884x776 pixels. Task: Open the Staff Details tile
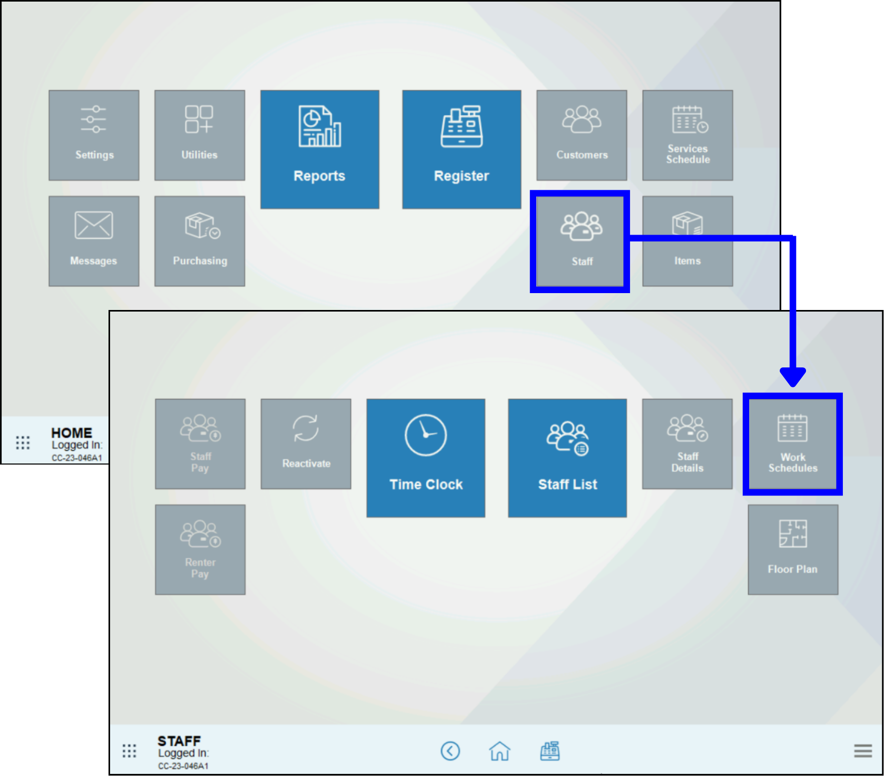687,444
